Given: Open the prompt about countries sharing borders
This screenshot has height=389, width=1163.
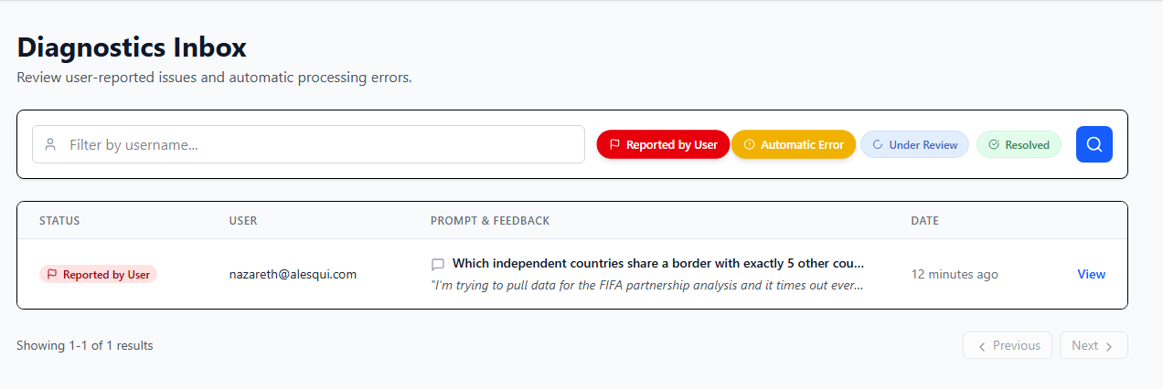Looking at the screenshot, I should click(657, 264).
